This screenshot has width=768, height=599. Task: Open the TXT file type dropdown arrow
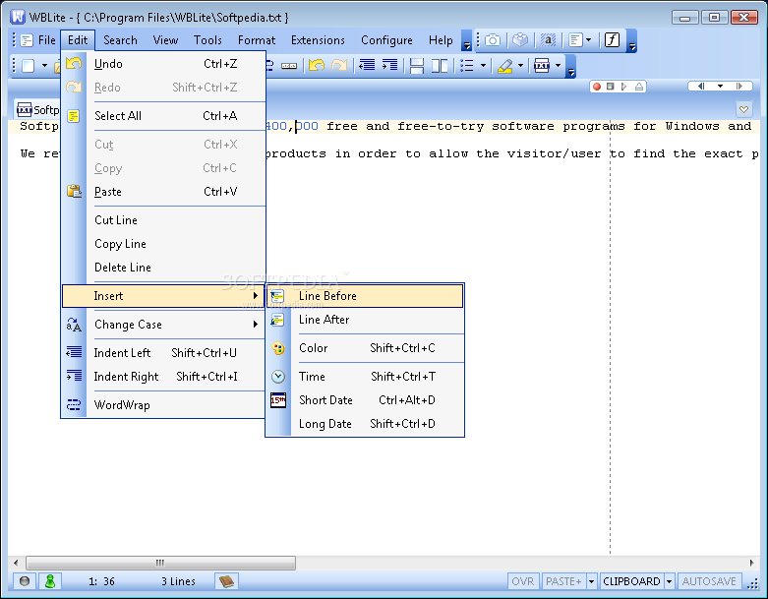click(x=558, y=66)
